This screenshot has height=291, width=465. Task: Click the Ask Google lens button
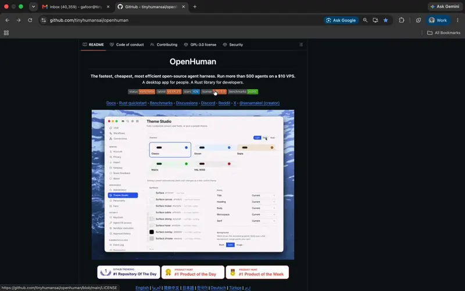point(341,20)
